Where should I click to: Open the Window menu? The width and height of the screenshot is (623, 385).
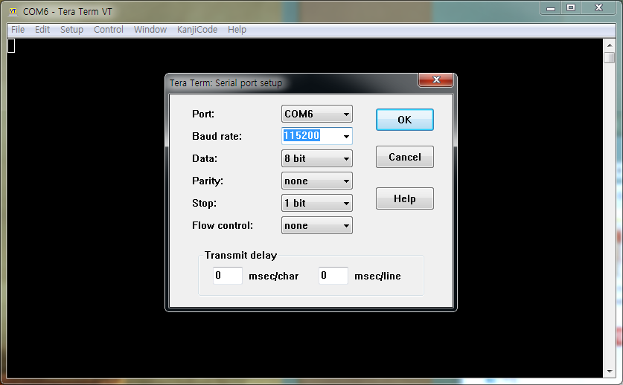(150, 30)
